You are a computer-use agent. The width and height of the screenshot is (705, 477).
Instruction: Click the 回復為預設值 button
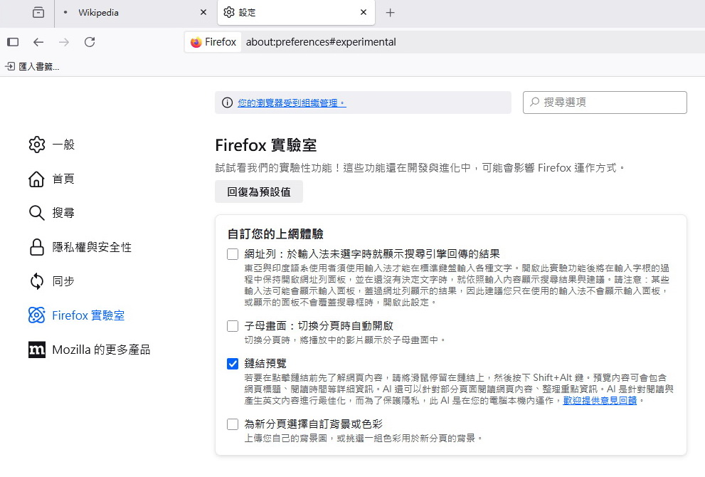(x=259, y=192)
